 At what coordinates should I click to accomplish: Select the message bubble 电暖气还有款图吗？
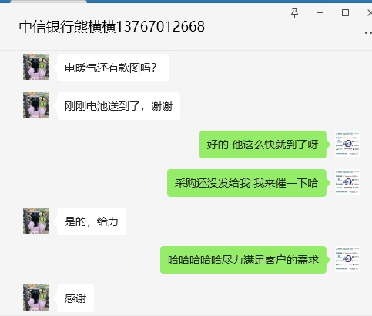(113, 68)
